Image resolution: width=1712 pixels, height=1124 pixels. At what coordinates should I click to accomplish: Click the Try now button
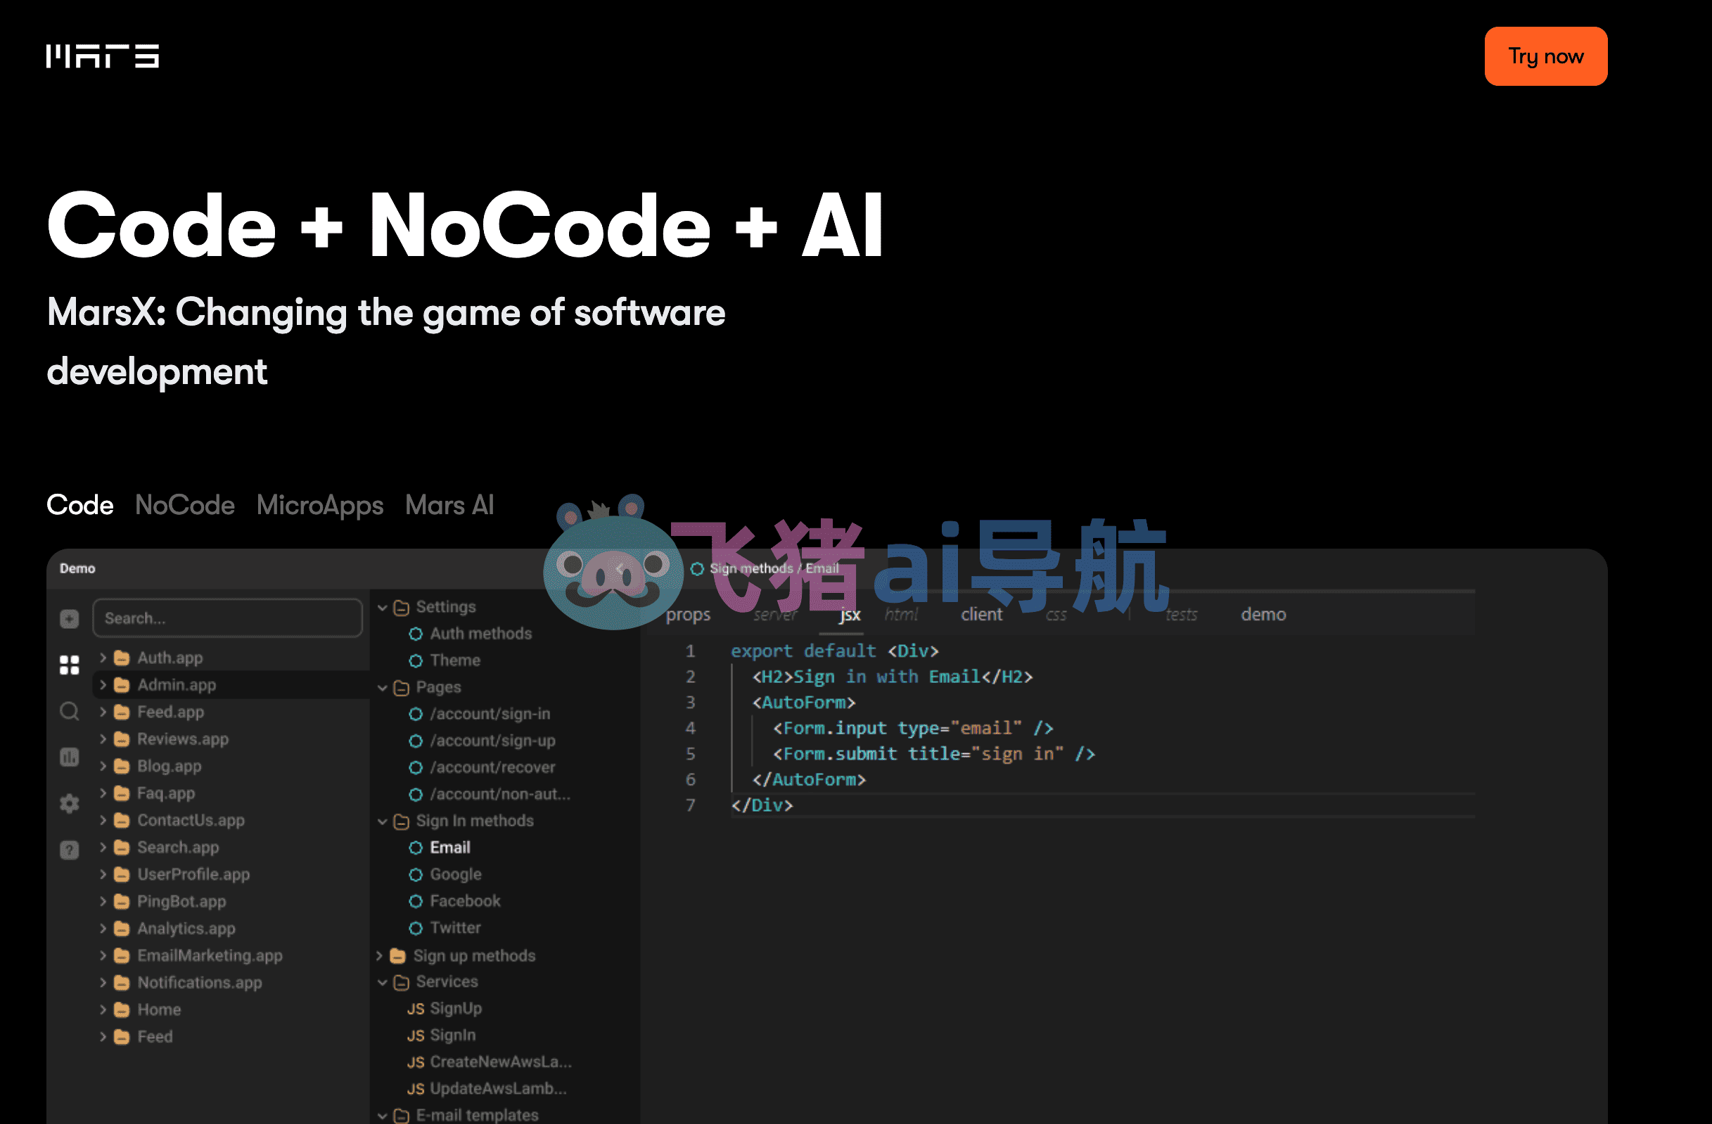[1546, 56]
